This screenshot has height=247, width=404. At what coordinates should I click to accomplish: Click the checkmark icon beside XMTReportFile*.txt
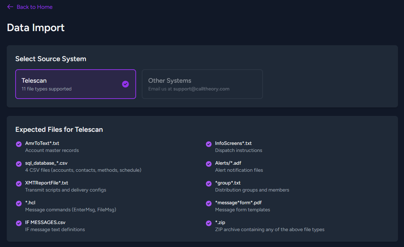(19, 183)
